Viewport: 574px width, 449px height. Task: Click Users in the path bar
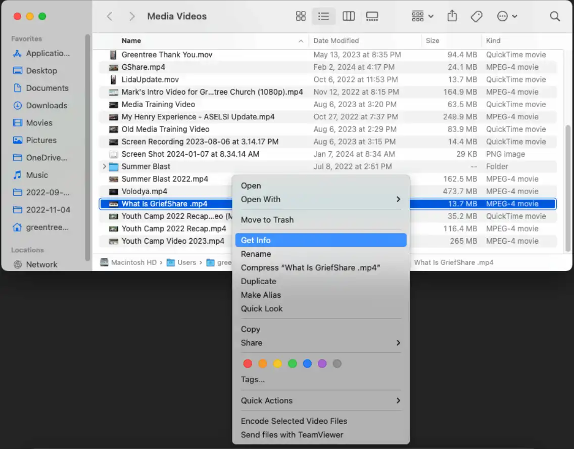[x=186, y=262]
